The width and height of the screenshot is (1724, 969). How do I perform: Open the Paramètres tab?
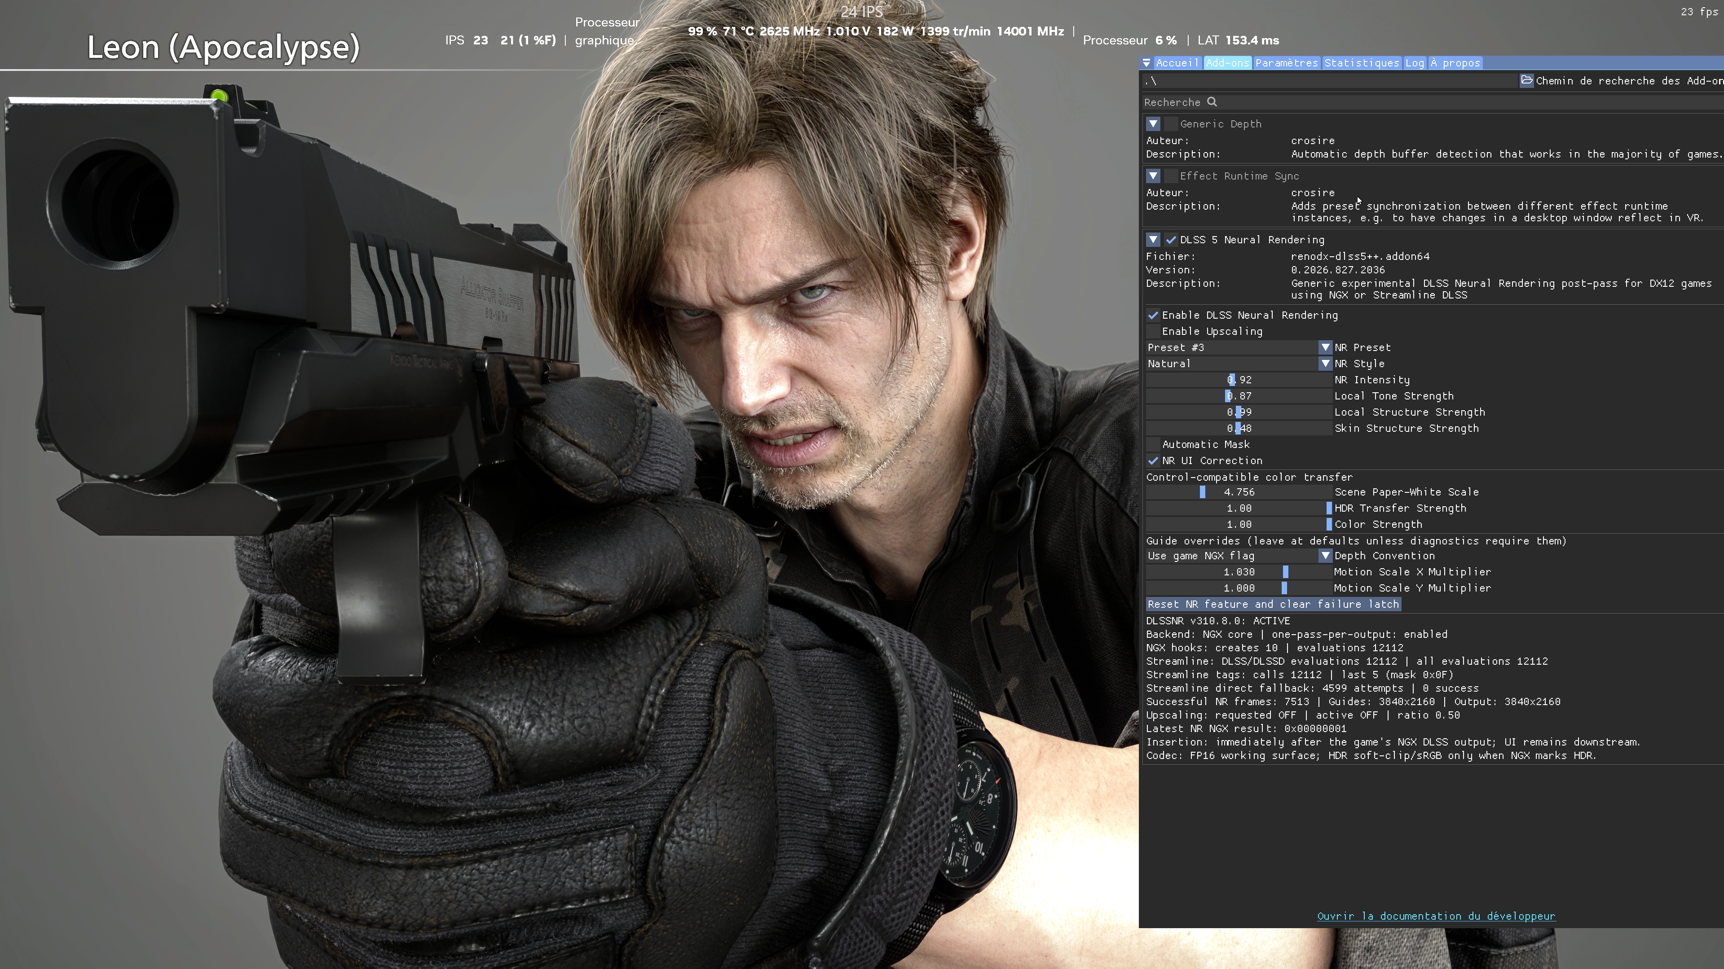[1286, 63]
